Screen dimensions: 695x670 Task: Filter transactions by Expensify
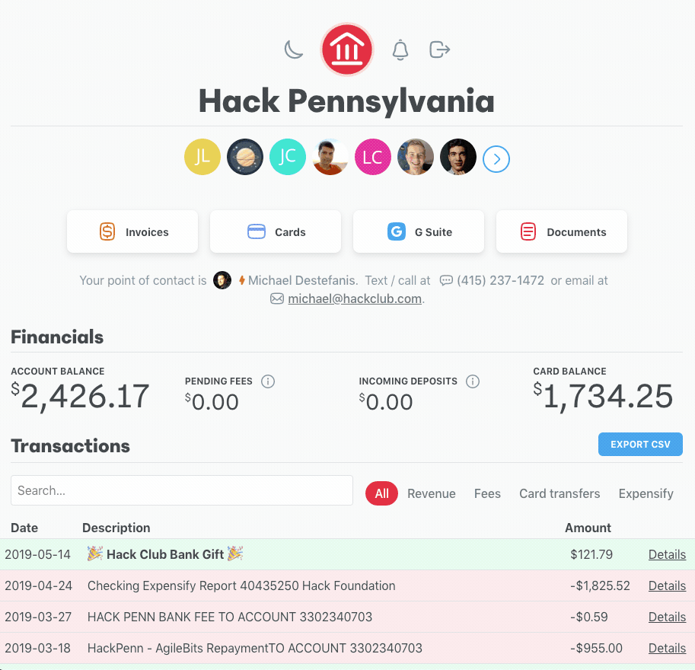[x=646, y=493]
